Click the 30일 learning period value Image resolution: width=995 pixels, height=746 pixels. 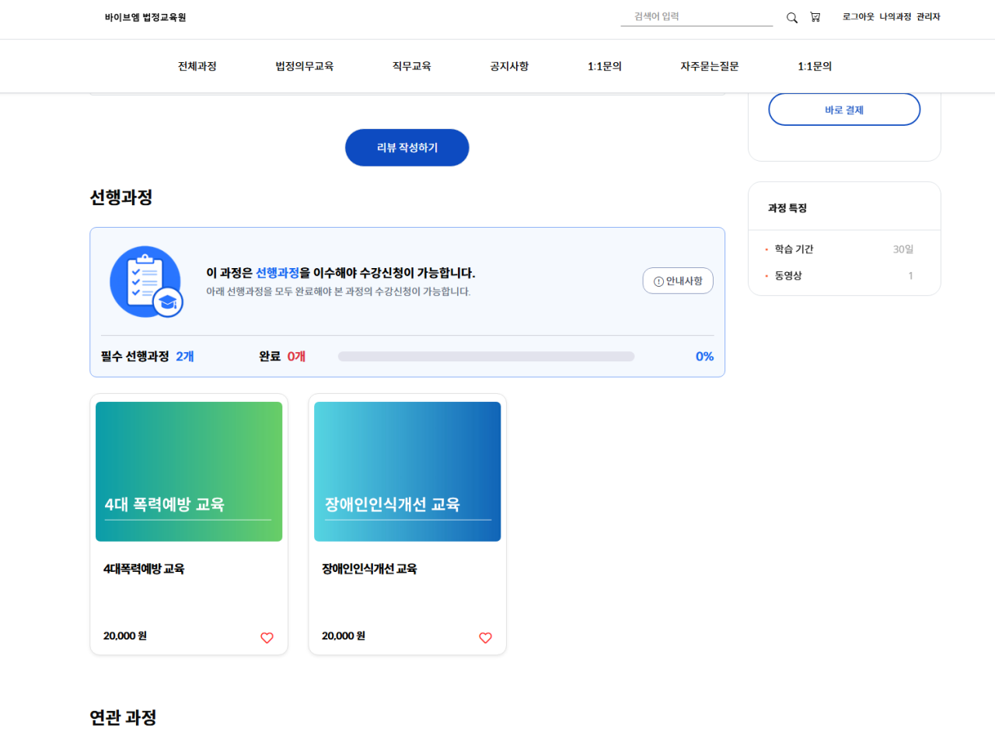903,249
